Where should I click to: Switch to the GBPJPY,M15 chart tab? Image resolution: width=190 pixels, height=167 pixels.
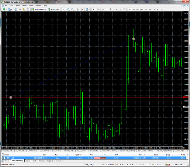coord(20,151)
